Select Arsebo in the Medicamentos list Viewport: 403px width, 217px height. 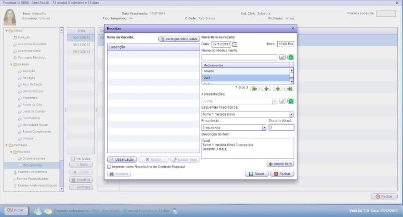(x=245, y=71)
